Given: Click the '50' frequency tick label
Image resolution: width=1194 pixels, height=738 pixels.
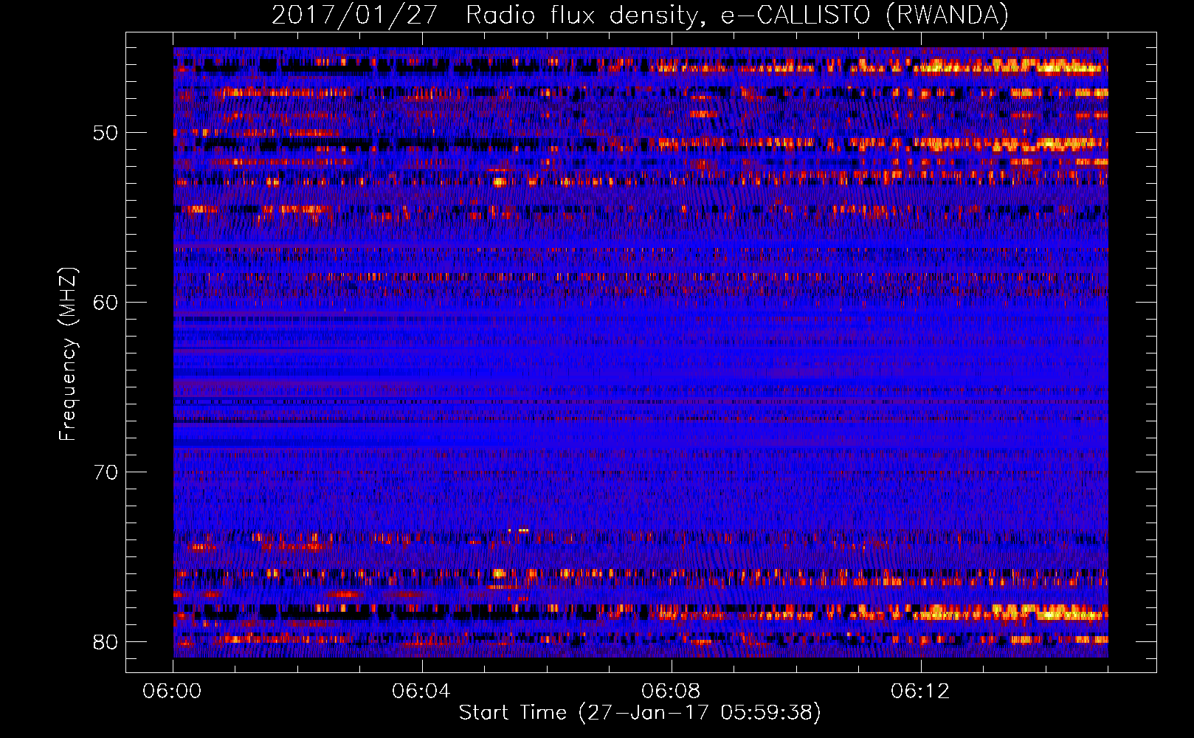Looking at the screenshot, I should 106,133.
